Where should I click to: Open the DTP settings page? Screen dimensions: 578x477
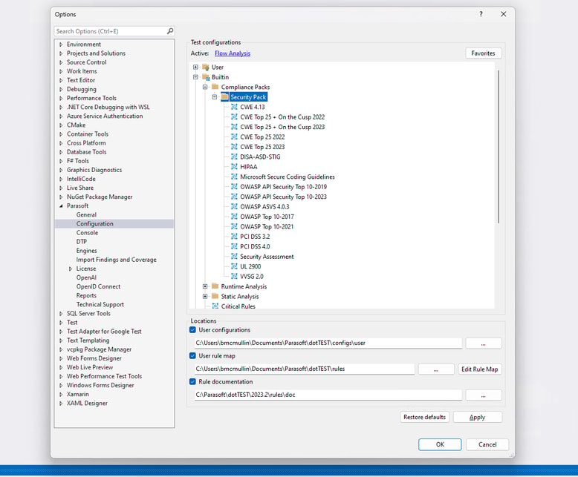pyautogui.click(x=82, y=241)
